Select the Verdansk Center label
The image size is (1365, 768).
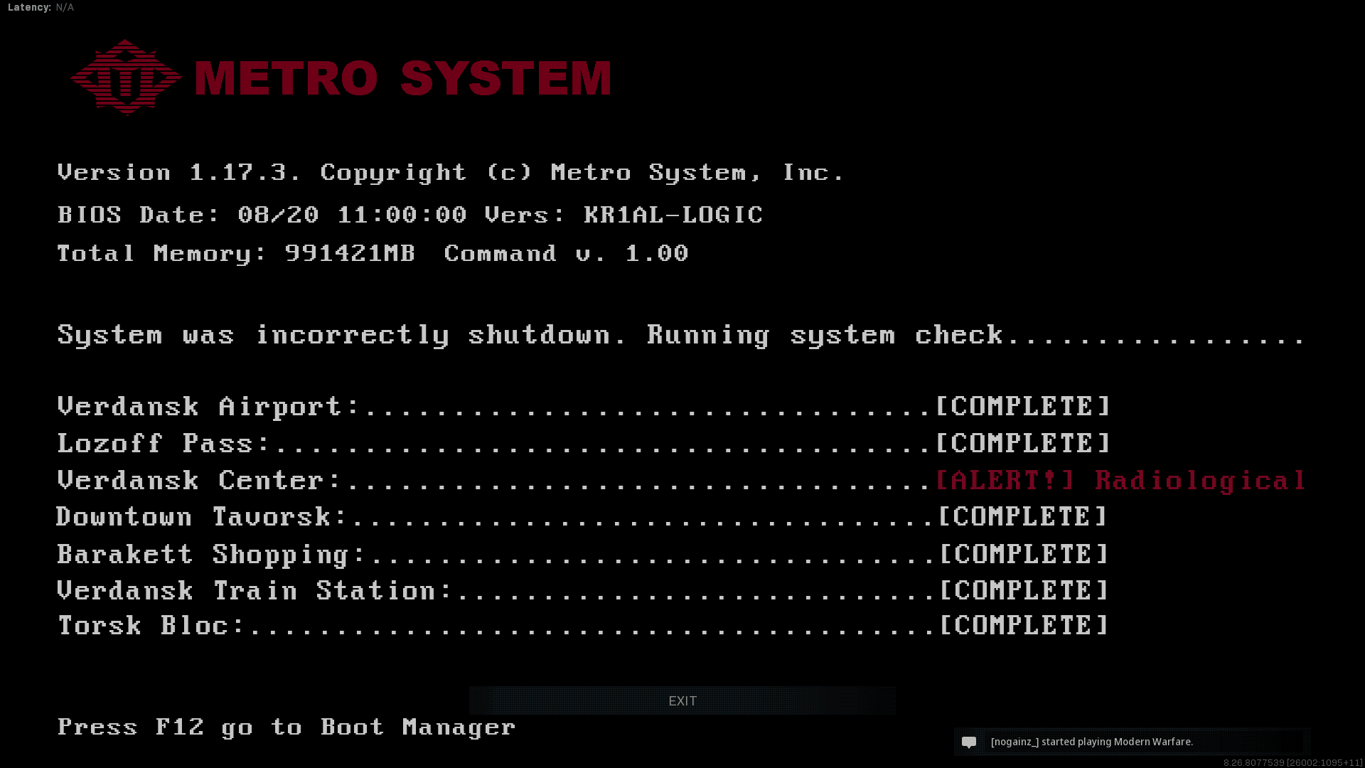click(199, 480)
